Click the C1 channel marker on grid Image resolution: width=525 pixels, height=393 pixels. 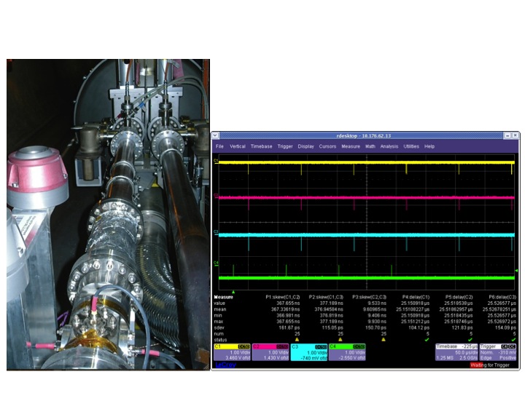pyautogui.click(x=217, y=161)
